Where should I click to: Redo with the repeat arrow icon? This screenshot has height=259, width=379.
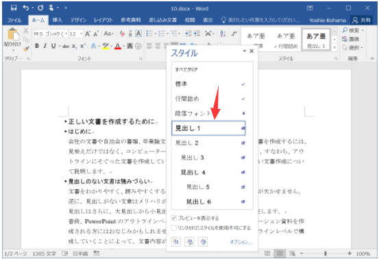40,8
